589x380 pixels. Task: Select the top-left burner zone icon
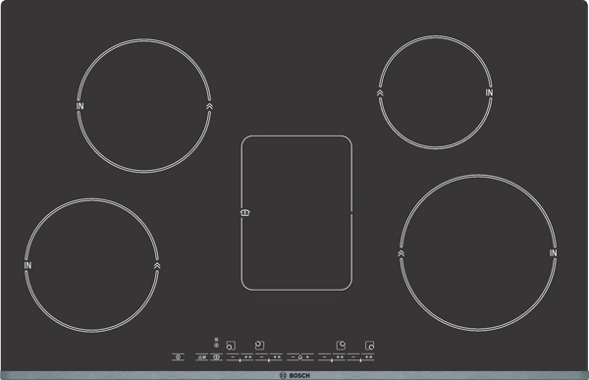point(259,345)
